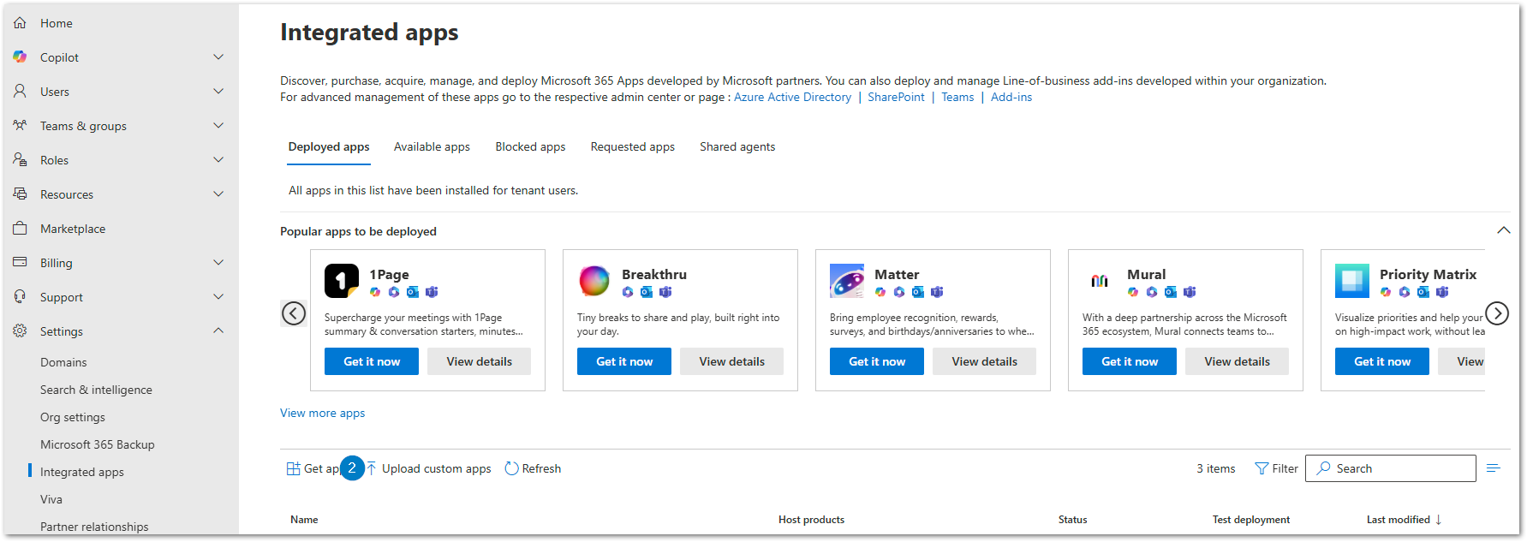
Task: Sort by the Status column header
Action: point(1072,520)
